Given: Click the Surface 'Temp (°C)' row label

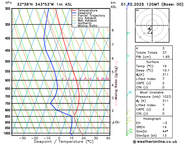Looking at the screenshot, I should [145, 66].
